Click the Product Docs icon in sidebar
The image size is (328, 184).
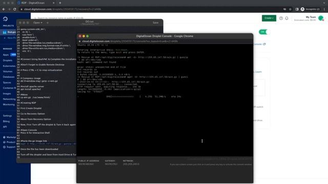point(4,142)
